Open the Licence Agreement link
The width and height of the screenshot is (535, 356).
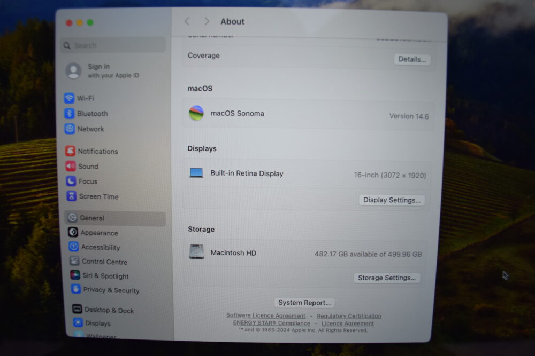[x=348, y=323]
